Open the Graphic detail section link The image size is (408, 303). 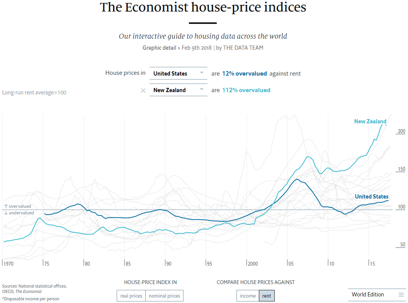point(159,48)
